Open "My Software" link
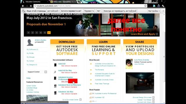Viewport: 186px width, 104px height. coord(32,49)
